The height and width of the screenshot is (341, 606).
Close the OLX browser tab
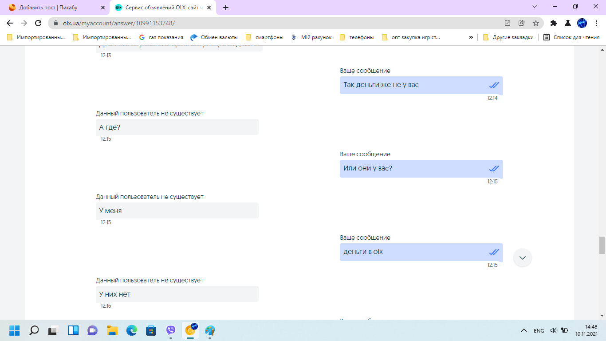[210, 8]
